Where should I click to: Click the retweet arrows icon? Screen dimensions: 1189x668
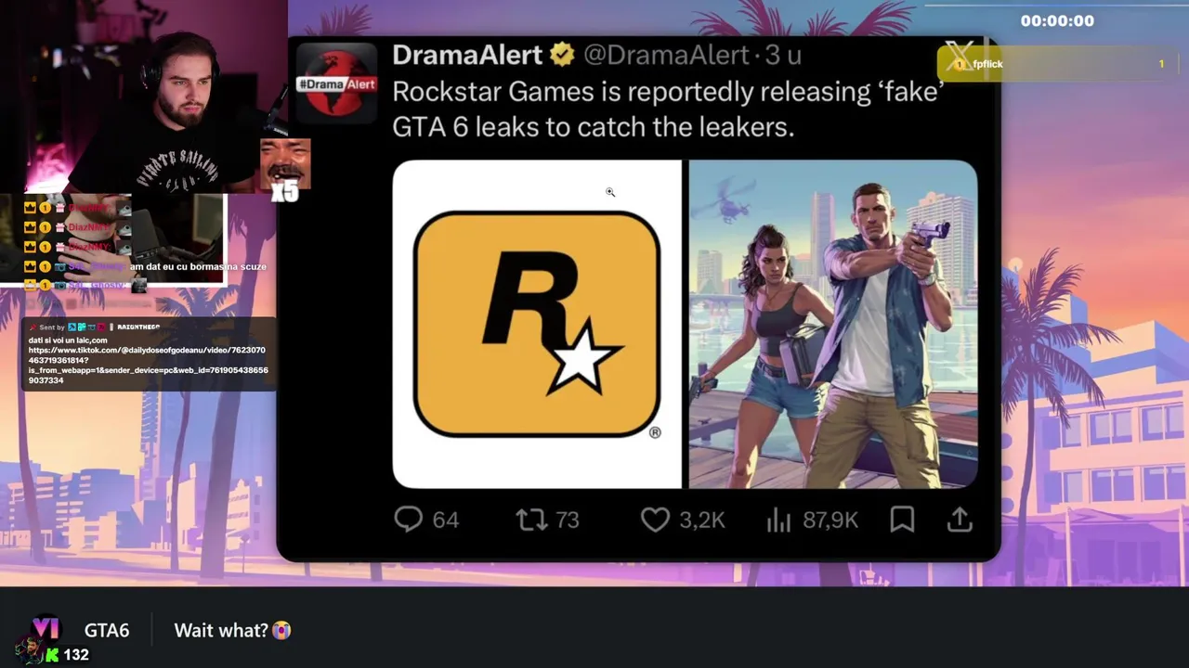tap(531, 520)
